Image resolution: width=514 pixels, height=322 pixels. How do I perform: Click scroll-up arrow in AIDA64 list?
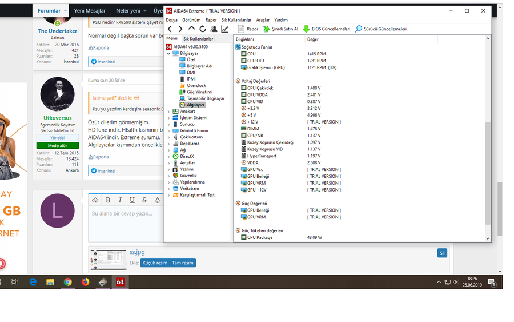pyautogui.click(x=488, y=38)
